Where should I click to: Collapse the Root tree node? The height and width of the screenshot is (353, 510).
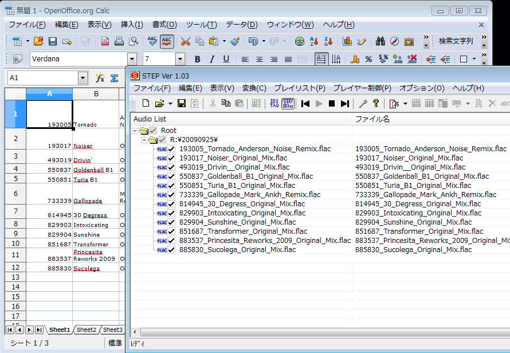click(x=135, y=131)
